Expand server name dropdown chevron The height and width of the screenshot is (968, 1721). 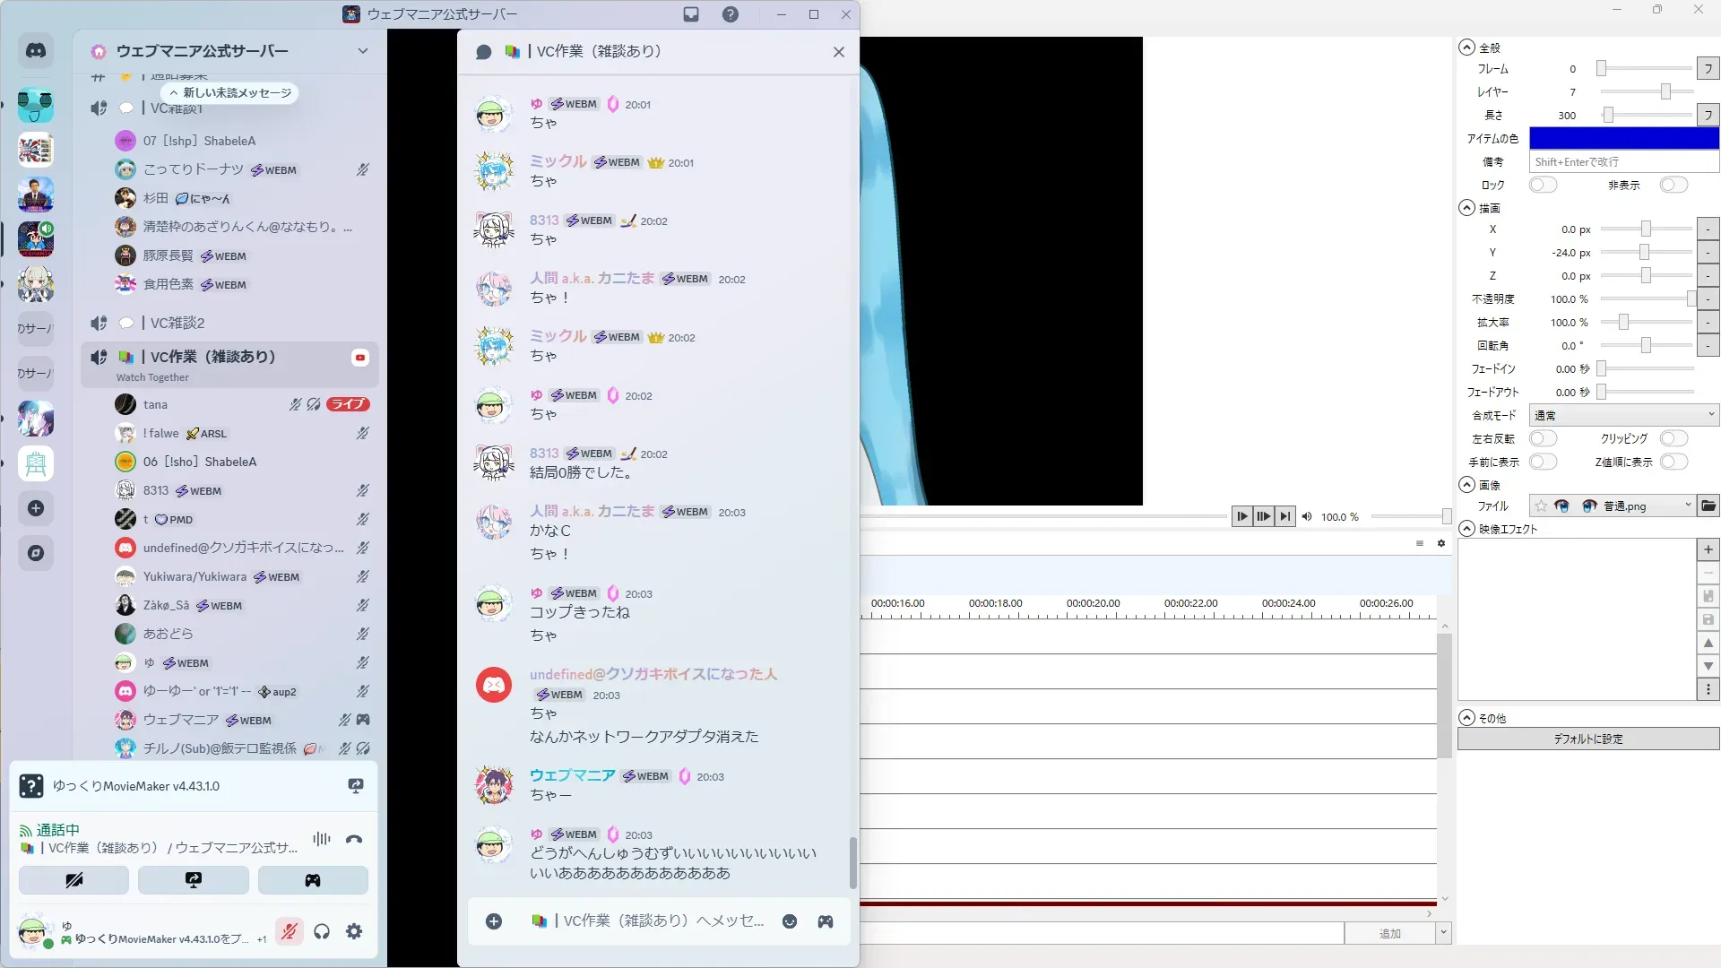click(x=363, y=51)
